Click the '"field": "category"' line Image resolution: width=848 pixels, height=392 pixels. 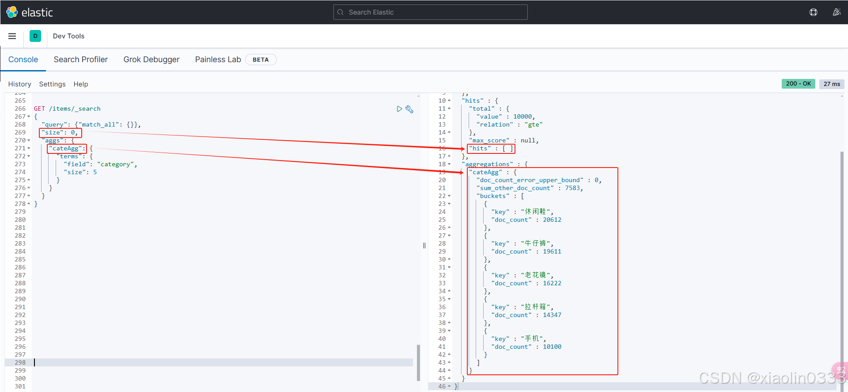pyautogui.click(x=100, y=164)
